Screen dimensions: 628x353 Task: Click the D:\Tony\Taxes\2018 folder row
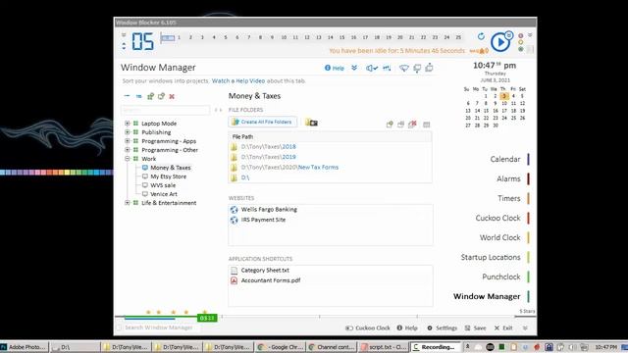pos(330,147)
